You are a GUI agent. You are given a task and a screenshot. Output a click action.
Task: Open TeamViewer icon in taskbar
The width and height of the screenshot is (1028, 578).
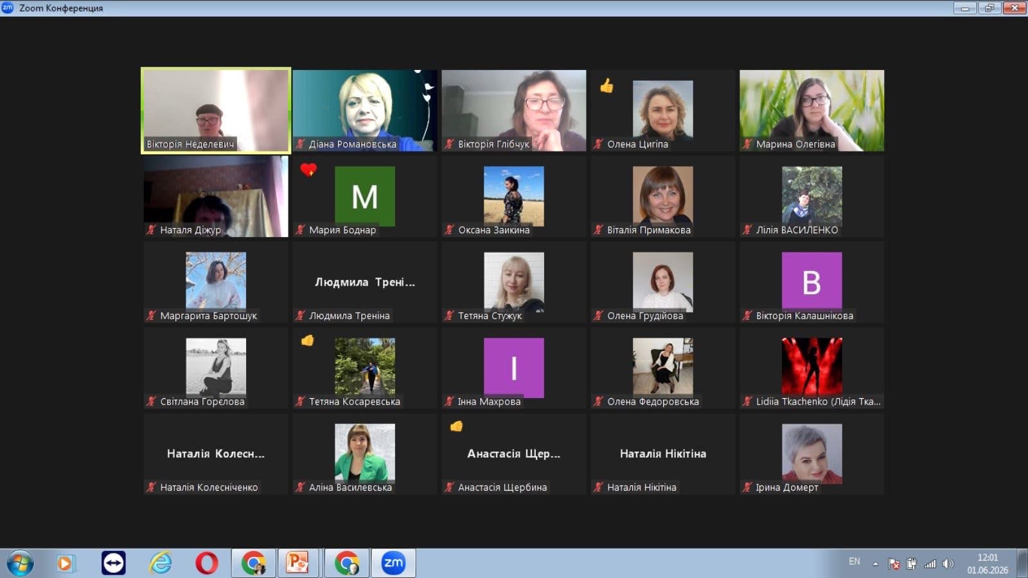114,563
